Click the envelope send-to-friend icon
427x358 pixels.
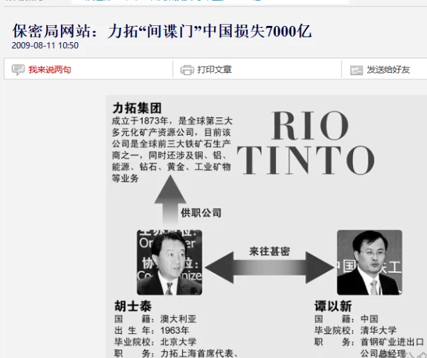pyautogui.click(x=356, y=70)
